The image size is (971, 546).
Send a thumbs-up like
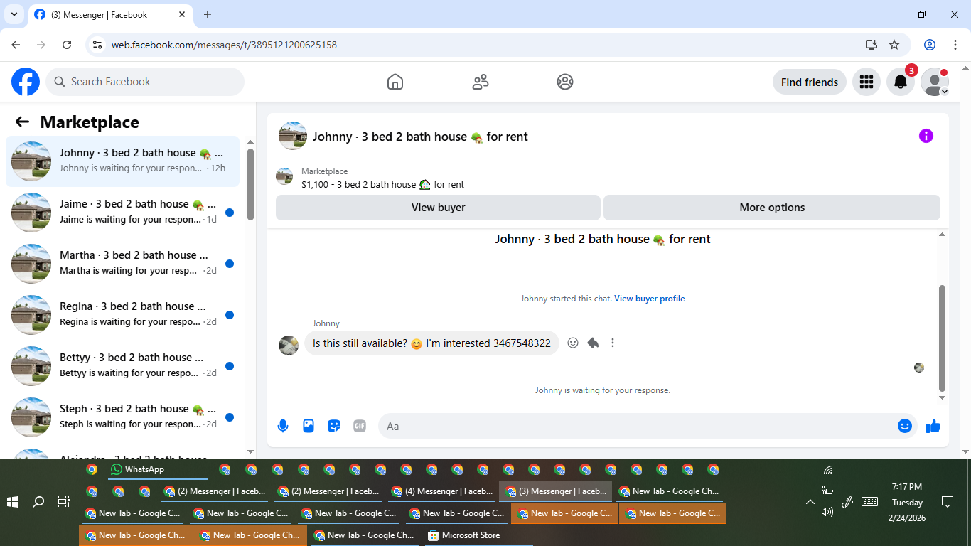tap(933, 426)
